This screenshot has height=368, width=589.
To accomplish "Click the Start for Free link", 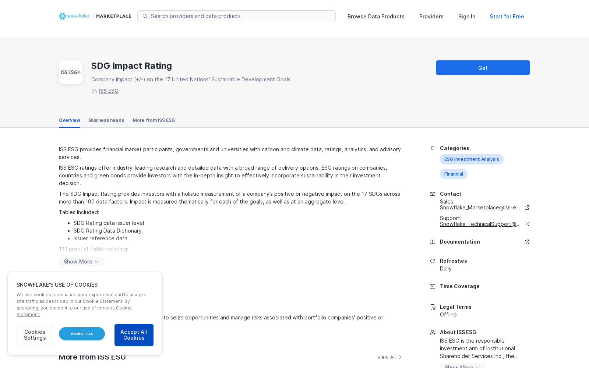I will pos(507,17).
